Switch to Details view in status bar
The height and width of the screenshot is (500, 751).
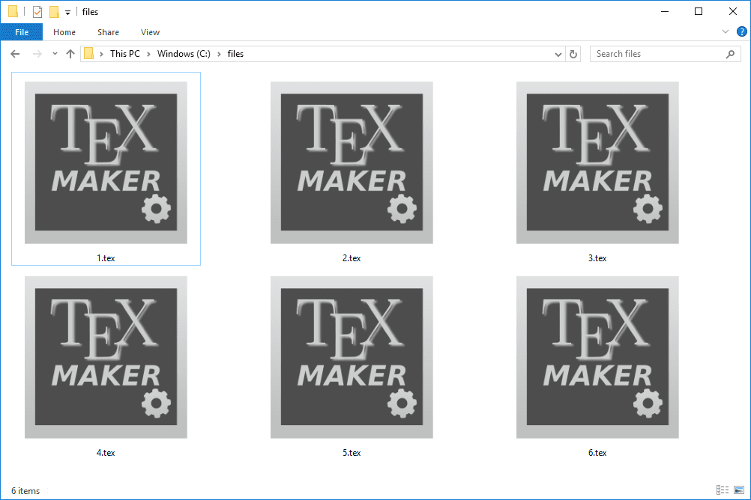[x=722, y=490]
